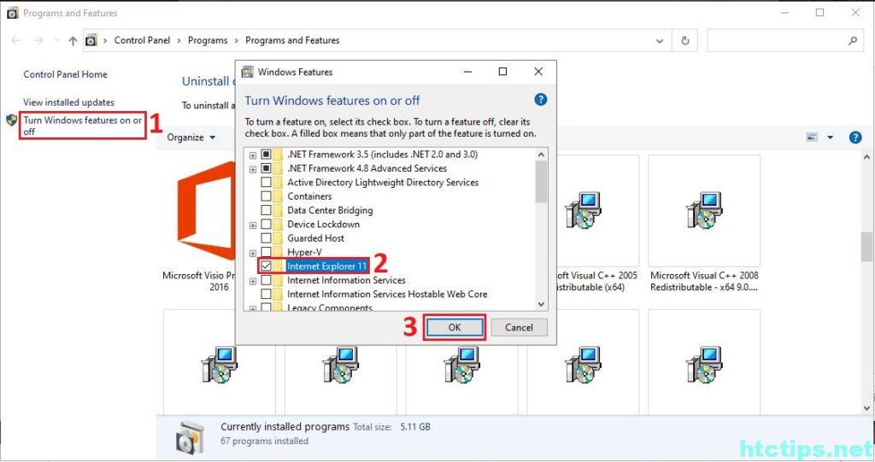Click the change view icon in toolbar
The height and width of the screenshot is (462, 875).
[x=813, y=137]
